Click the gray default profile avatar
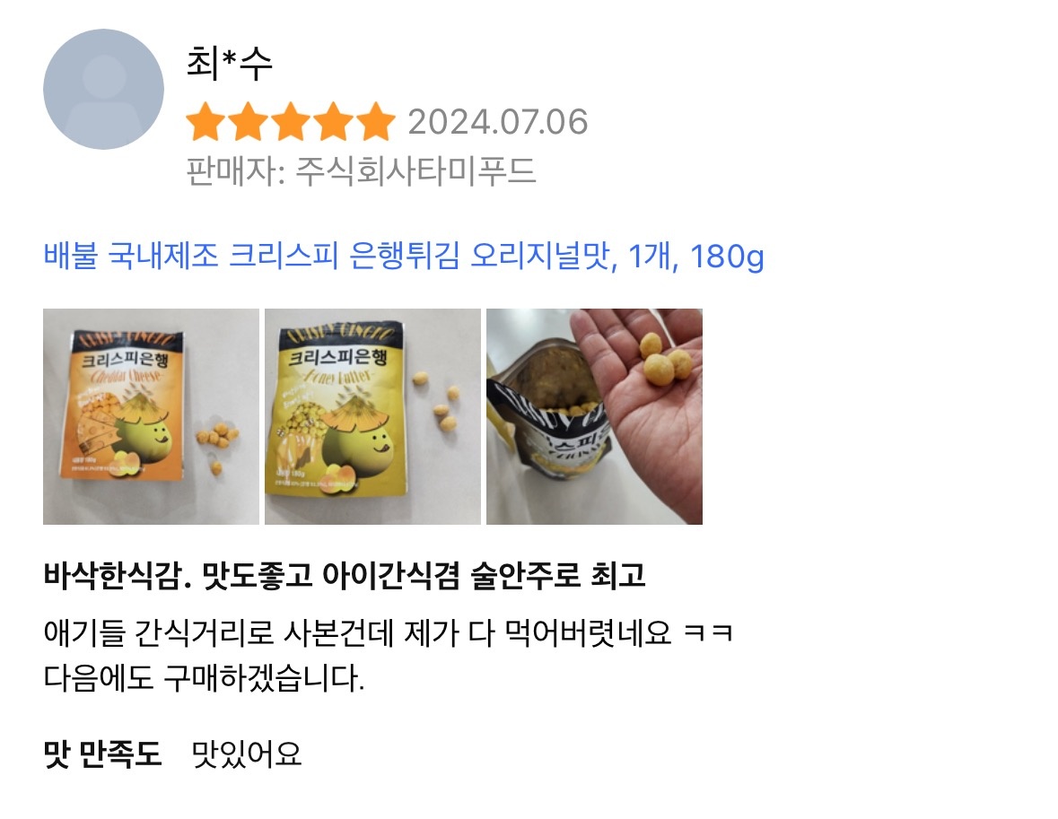The image size is (1058, 819). [103, 89]
